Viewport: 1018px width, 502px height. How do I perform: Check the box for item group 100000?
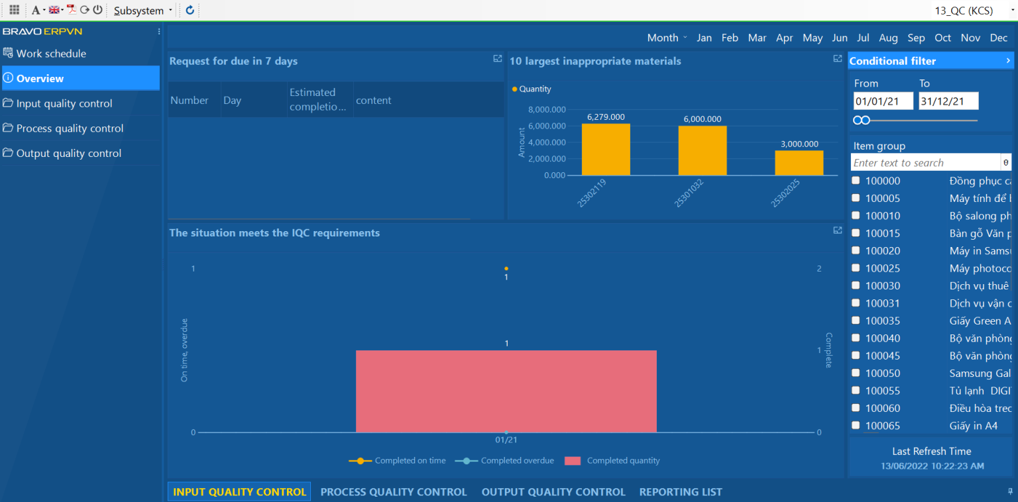coord(856,181)
